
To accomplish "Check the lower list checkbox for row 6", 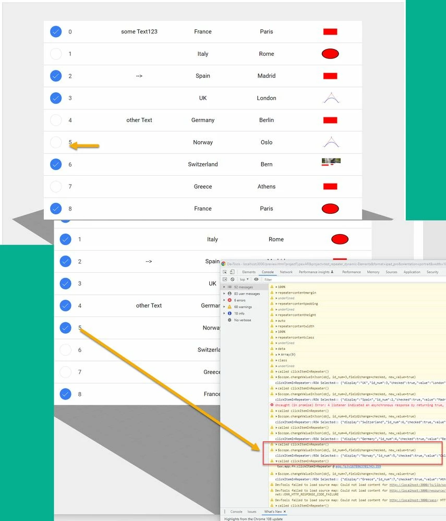I will click(66, 350).
